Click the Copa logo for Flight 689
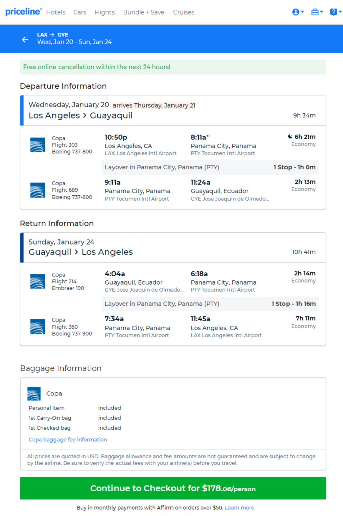 click(x=38, y=190)
